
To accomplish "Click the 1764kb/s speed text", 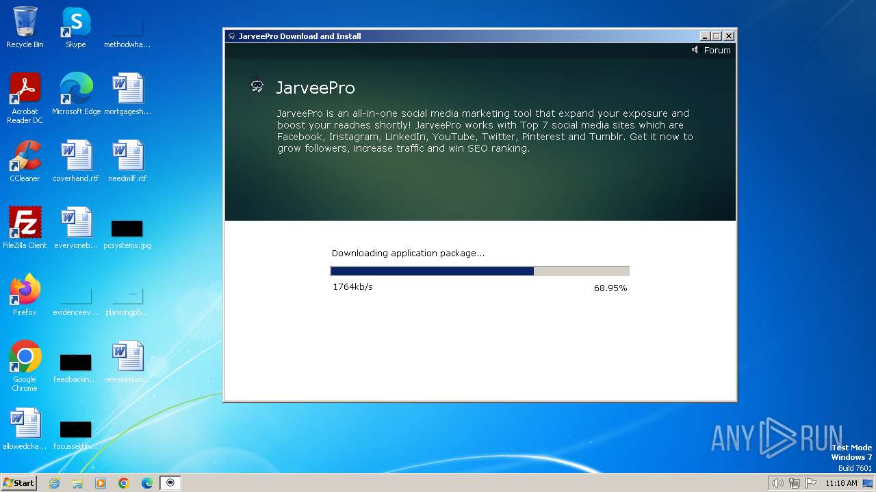I will (x=352, y=287).
